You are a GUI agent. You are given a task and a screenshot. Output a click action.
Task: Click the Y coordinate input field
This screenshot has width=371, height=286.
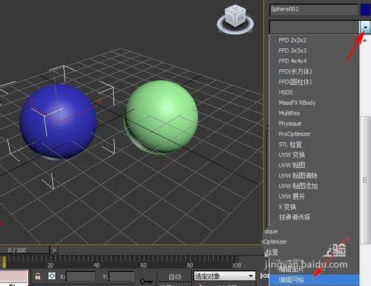tap(122, 276)
